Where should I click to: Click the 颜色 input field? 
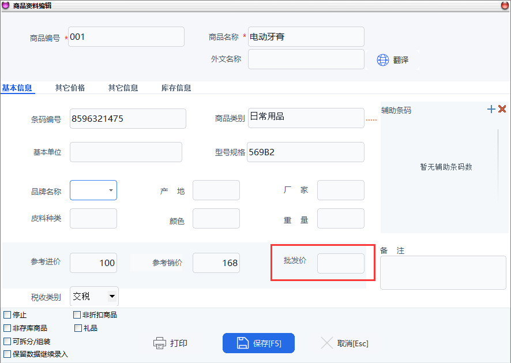click(216, 219)
